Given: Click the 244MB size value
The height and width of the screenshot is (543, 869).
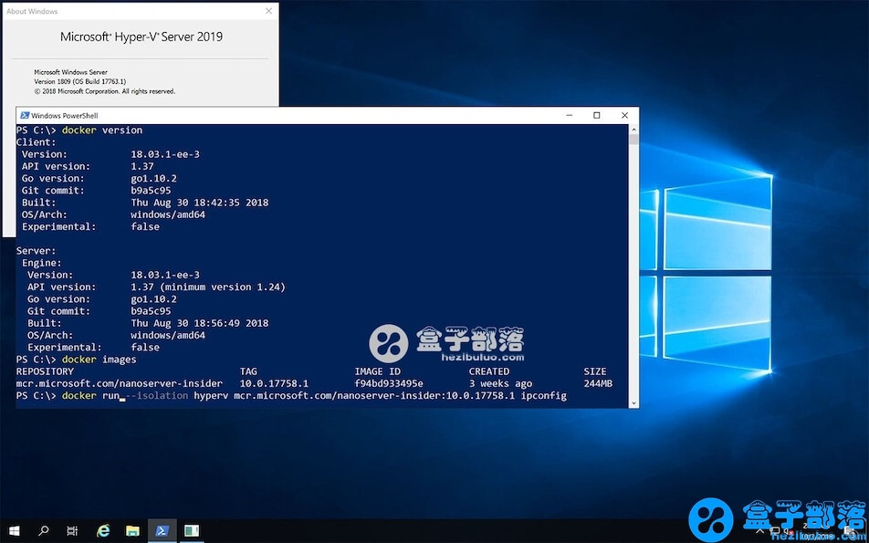Looking at the screenshot, I should point(598,383).
